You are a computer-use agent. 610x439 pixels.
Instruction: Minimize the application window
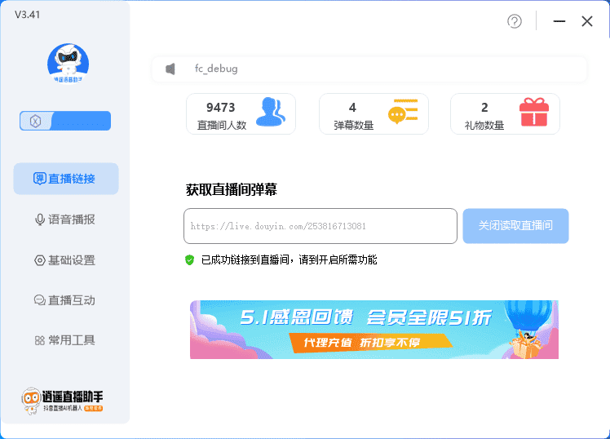[x=559, y=21]
